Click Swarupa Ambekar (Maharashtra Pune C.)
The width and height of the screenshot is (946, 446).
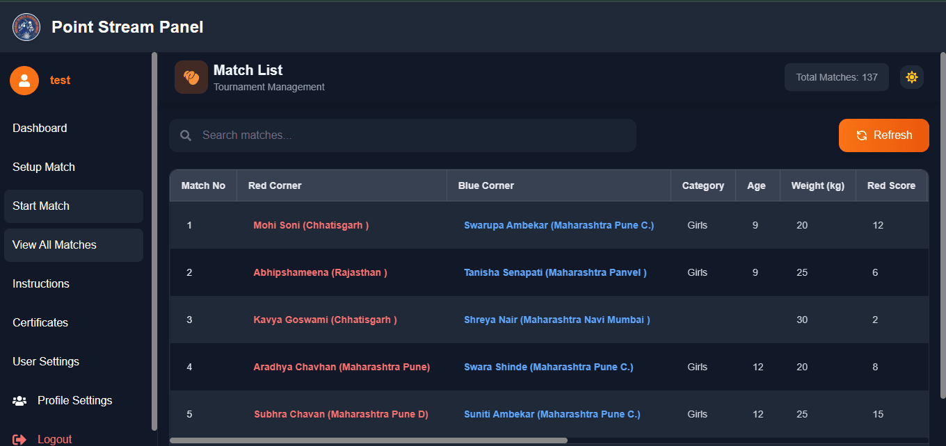click(559, 225)
